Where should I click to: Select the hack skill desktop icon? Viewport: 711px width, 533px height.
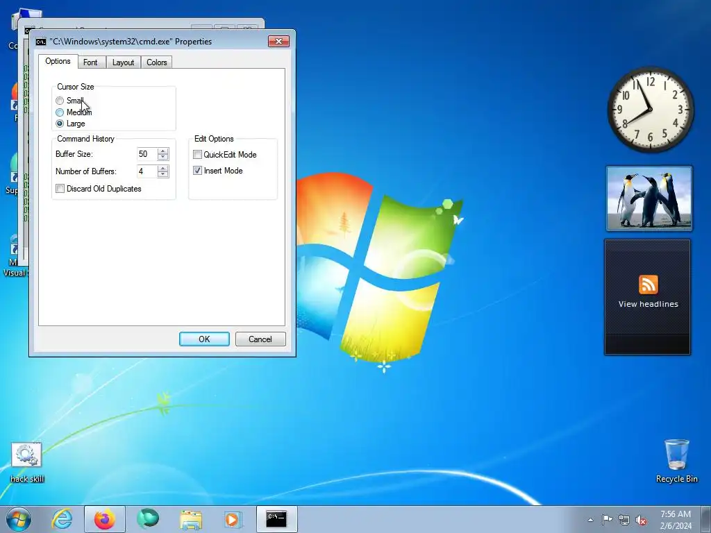(x=27, y=463)
